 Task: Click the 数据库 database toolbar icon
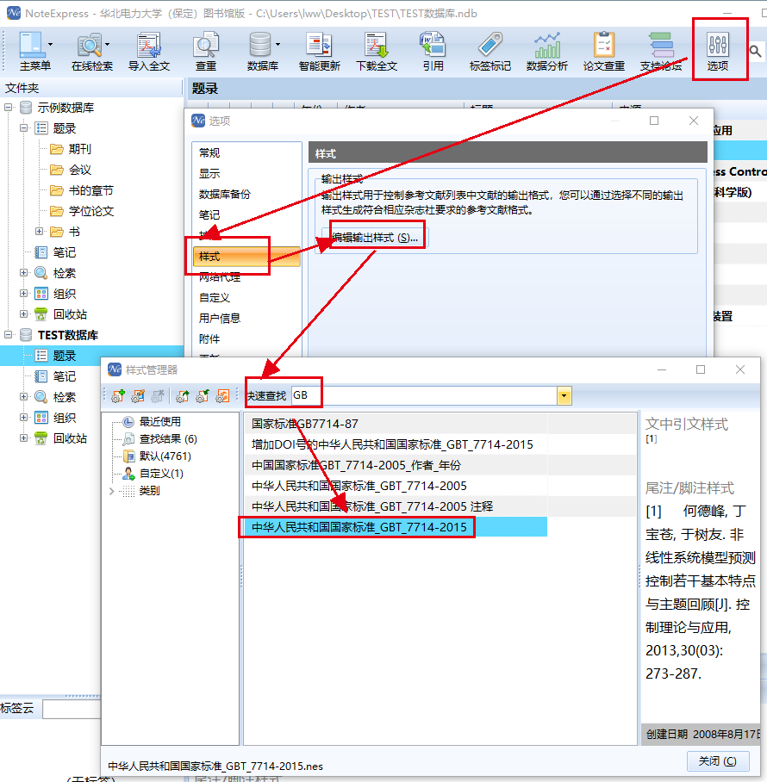(x=259, y=45)
